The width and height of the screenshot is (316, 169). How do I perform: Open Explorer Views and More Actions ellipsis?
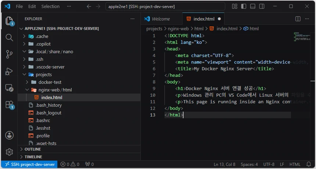tap(132, 19)
